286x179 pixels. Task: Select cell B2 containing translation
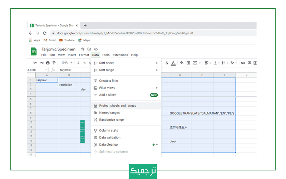tap(69, 85)
